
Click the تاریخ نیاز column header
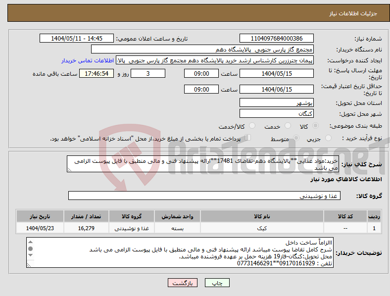pos(40,216)
